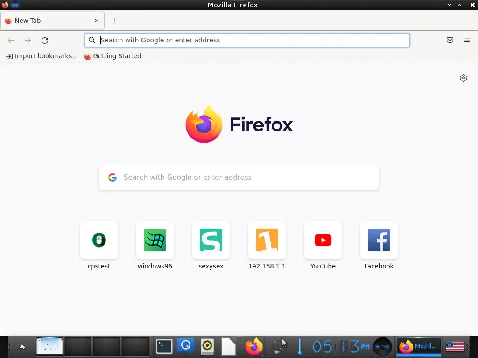Switch to third workspace in pager
Screen dimensions: 478x358
106,347
